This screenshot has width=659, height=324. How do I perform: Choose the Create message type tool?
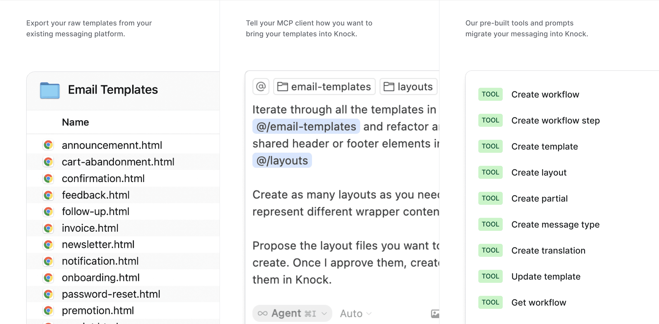555,225
